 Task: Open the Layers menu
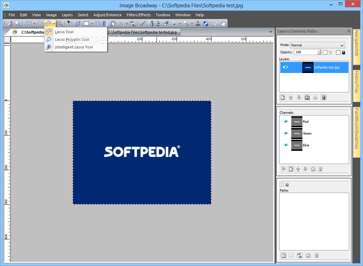click(67, 15)
